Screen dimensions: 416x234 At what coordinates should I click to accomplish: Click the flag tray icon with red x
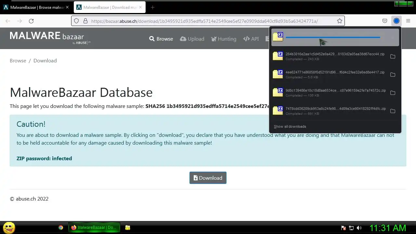(x=343, y=228)
